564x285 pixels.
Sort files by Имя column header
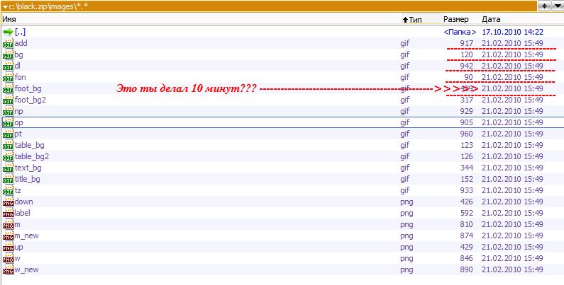10,20
